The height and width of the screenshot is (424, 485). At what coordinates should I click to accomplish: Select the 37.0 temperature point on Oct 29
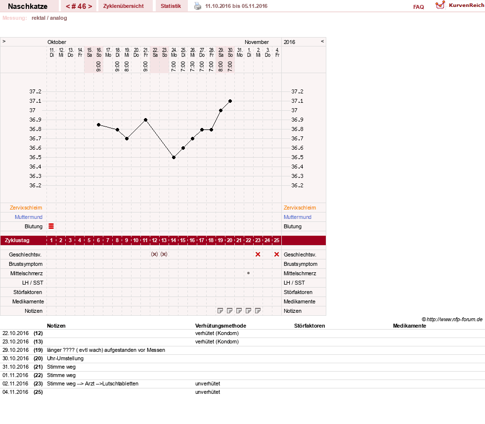click(220, 110)
